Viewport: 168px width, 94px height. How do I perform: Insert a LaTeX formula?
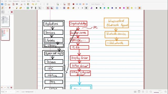pyautogui.click(x=36, y=8)
